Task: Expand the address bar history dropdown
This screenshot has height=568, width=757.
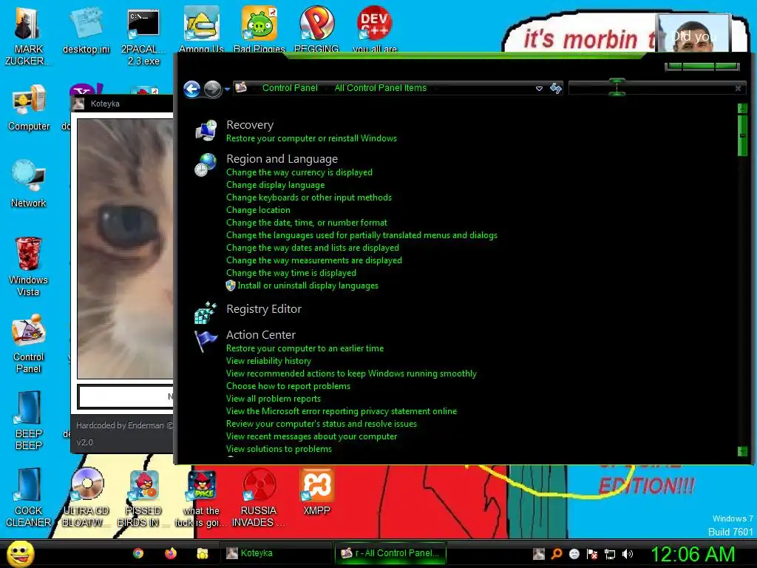Action: coord(539,89)
